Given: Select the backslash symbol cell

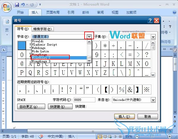Looking at the screenshot, I should tap(122, 72).
